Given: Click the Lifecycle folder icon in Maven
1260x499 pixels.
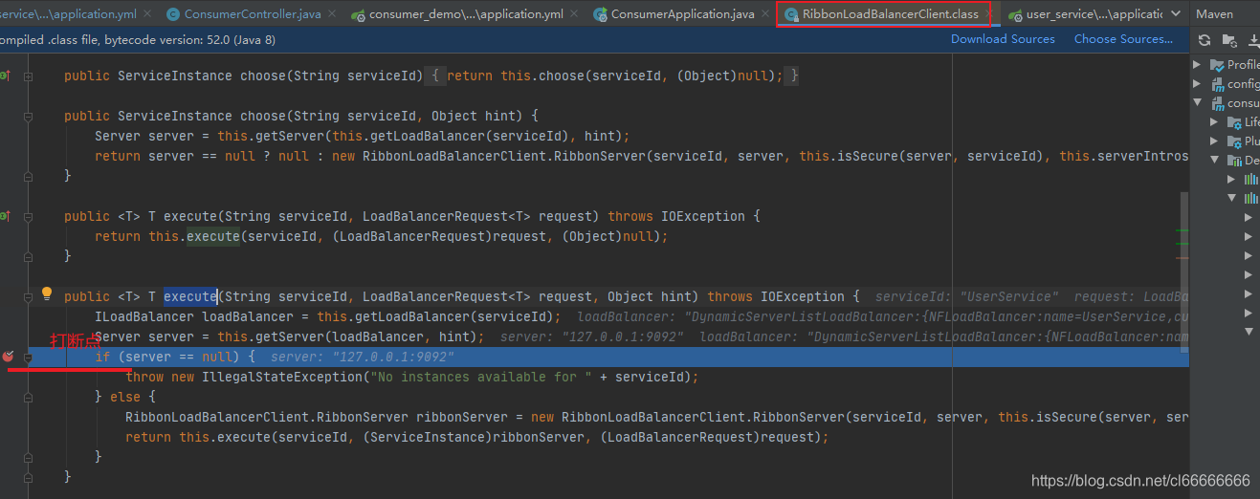Looking at the screenshot, I should [x=1235, y=122].
